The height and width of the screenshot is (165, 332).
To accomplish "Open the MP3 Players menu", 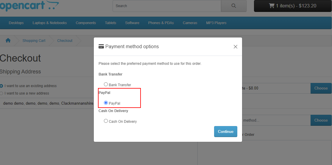I will (216, 23).
